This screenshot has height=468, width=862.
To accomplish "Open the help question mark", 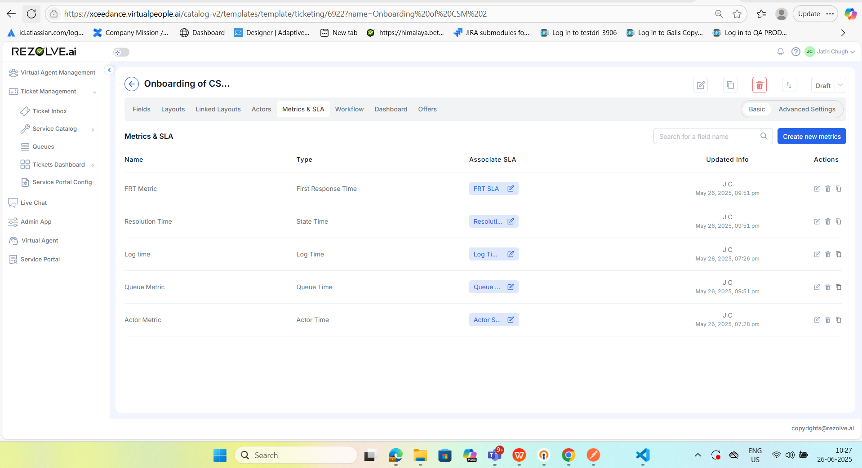I will point(796,52).
